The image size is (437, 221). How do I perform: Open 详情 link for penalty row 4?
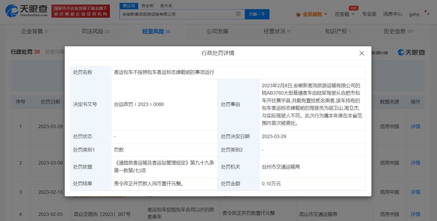(x=415, y=214)
